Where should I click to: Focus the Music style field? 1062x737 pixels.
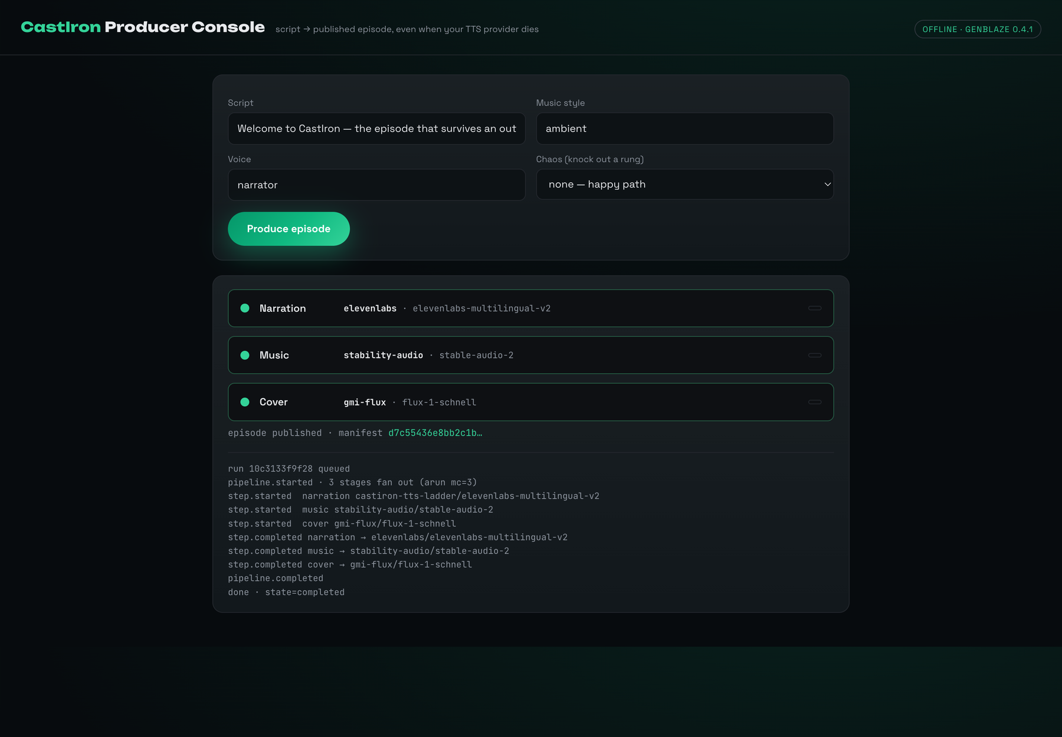click(x=684, y=129)
